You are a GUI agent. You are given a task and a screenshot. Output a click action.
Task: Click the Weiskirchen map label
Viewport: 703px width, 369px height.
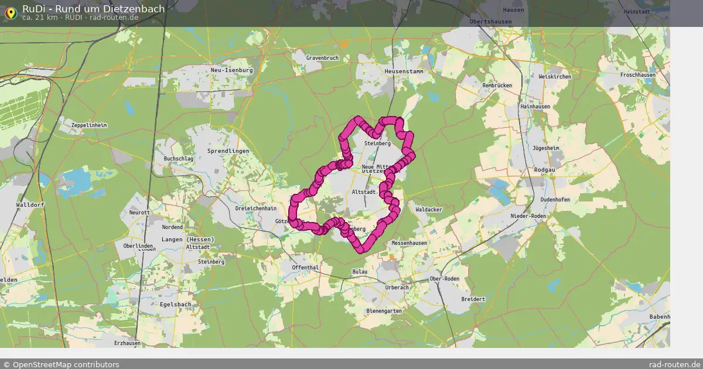pyautogui.click(x=554, y=77)
